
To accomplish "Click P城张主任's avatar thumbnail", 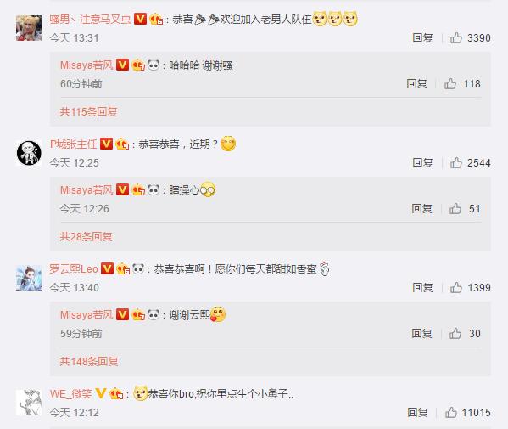I will coord(29,153).
